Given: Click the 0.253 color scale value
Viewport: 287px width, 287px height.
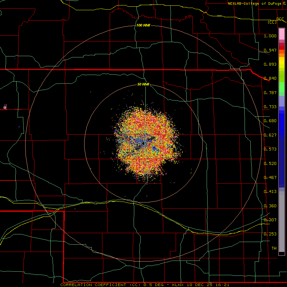Looking at the screenshot, I should pos(270,234).
